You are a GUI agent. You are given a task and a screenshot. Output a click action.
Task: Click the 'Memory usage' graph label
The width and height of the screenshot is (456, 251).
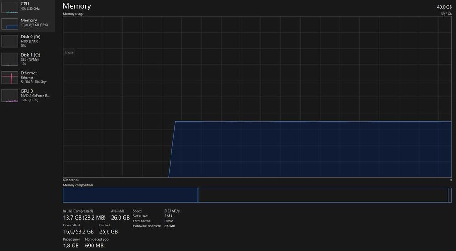tap(73, 14)
